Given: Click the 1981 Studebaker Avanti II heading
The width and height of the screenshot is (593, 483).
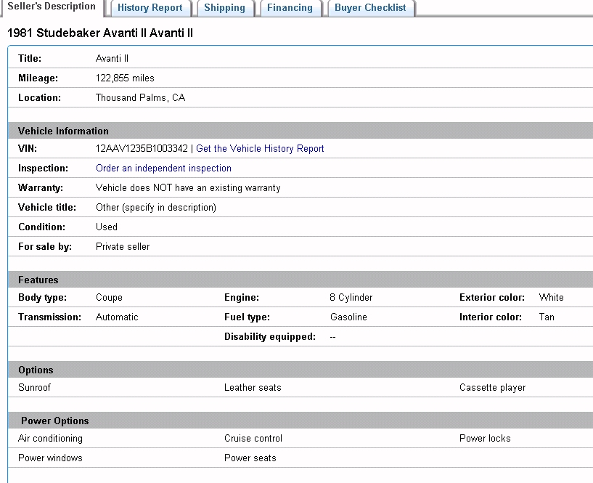Looking at the screenshot, I should [x=100, y=33].
